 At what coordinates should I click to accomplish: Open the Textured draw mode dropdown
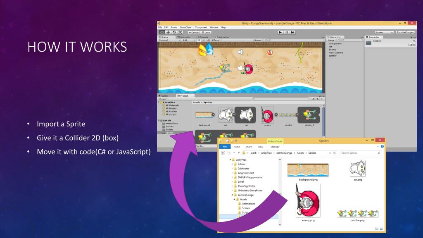[169, 40]
